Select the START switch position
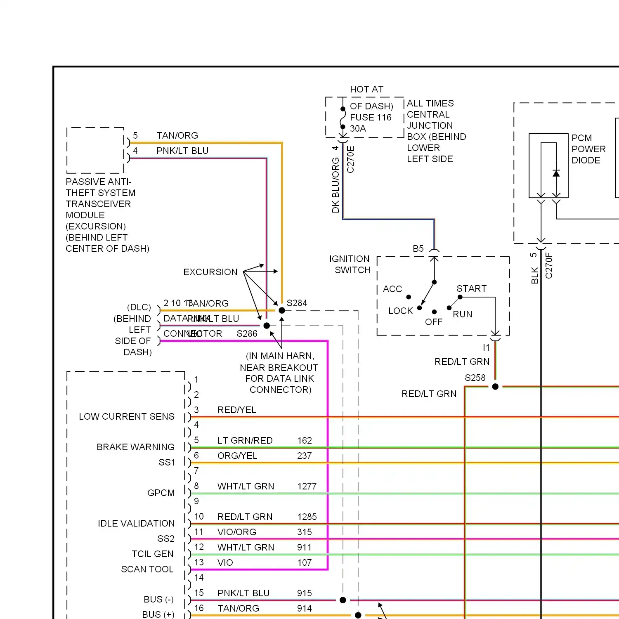Viewport: 619px width, 619px height. (472, 289)
